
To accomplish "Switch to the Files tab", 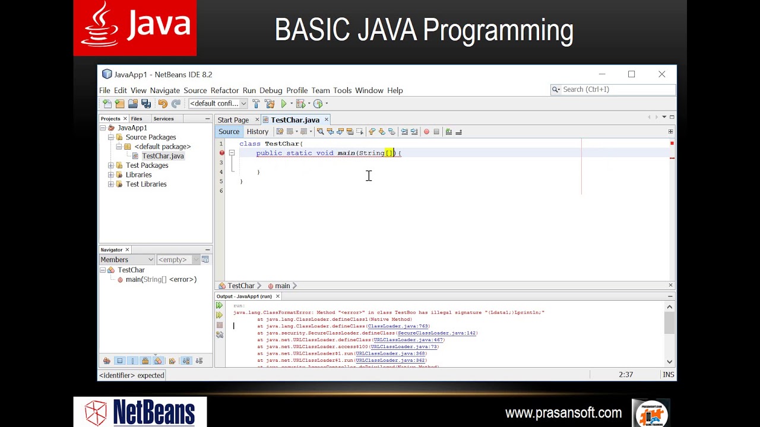I will [137, 119].
